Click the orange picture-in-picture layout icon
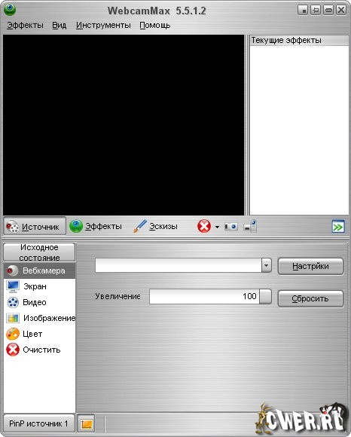This screenshot has width=351, height=437. (x=86, y=423)
